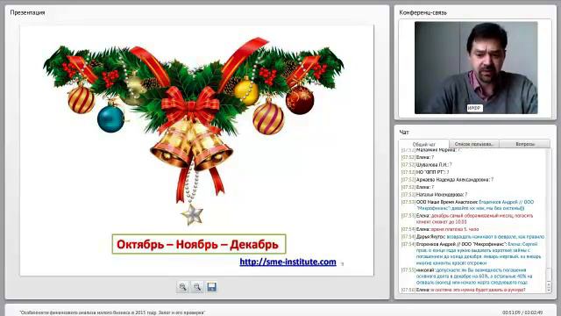Click the webinar title in the bottom bar
561x316 pixels.
112,312
